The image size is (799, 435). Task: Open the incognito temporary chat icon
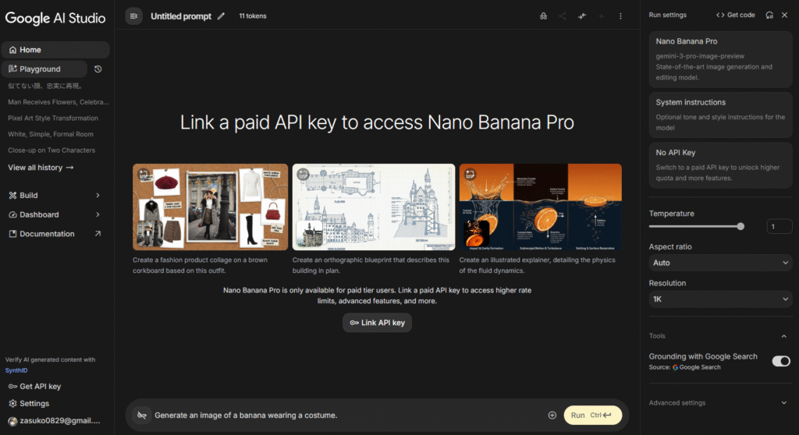543,16
